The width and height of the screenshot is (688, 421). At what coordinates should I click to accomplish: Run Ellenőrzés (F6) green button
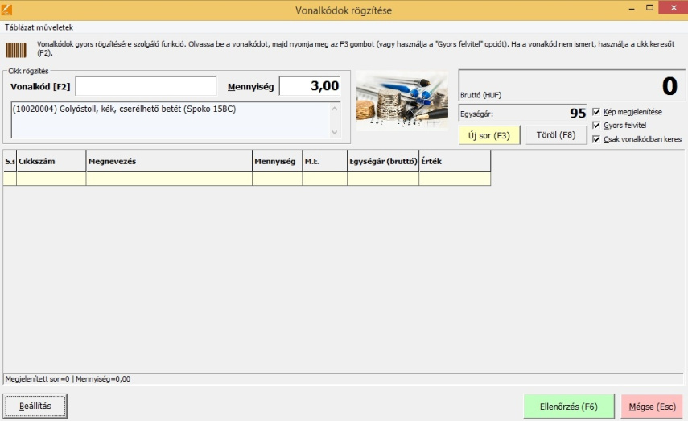569,407
